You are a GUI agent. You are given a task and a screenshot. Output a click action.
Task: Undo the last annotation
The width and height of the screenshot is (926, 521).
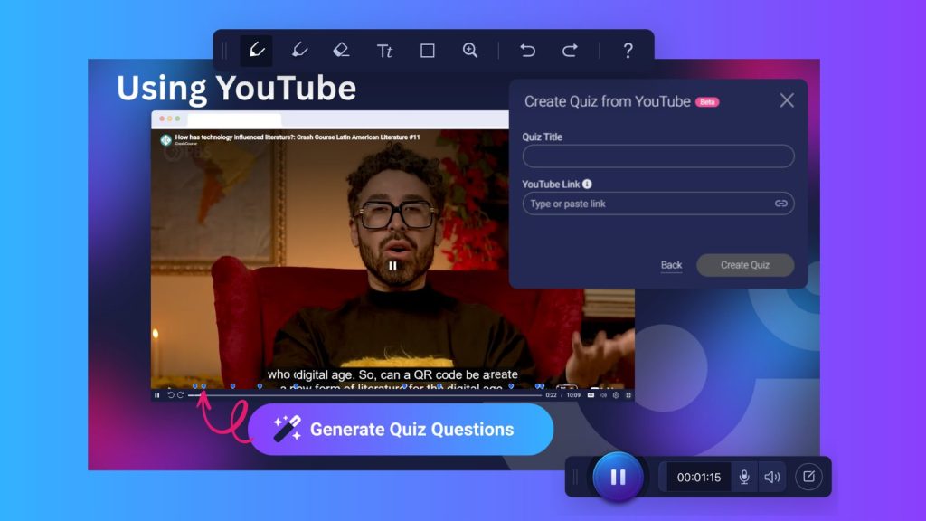pyautogui.click(x=527, y=51)
